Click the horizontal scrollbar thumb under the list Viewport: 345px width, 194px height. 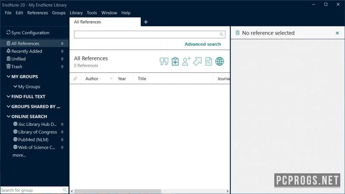click(117, 191)
